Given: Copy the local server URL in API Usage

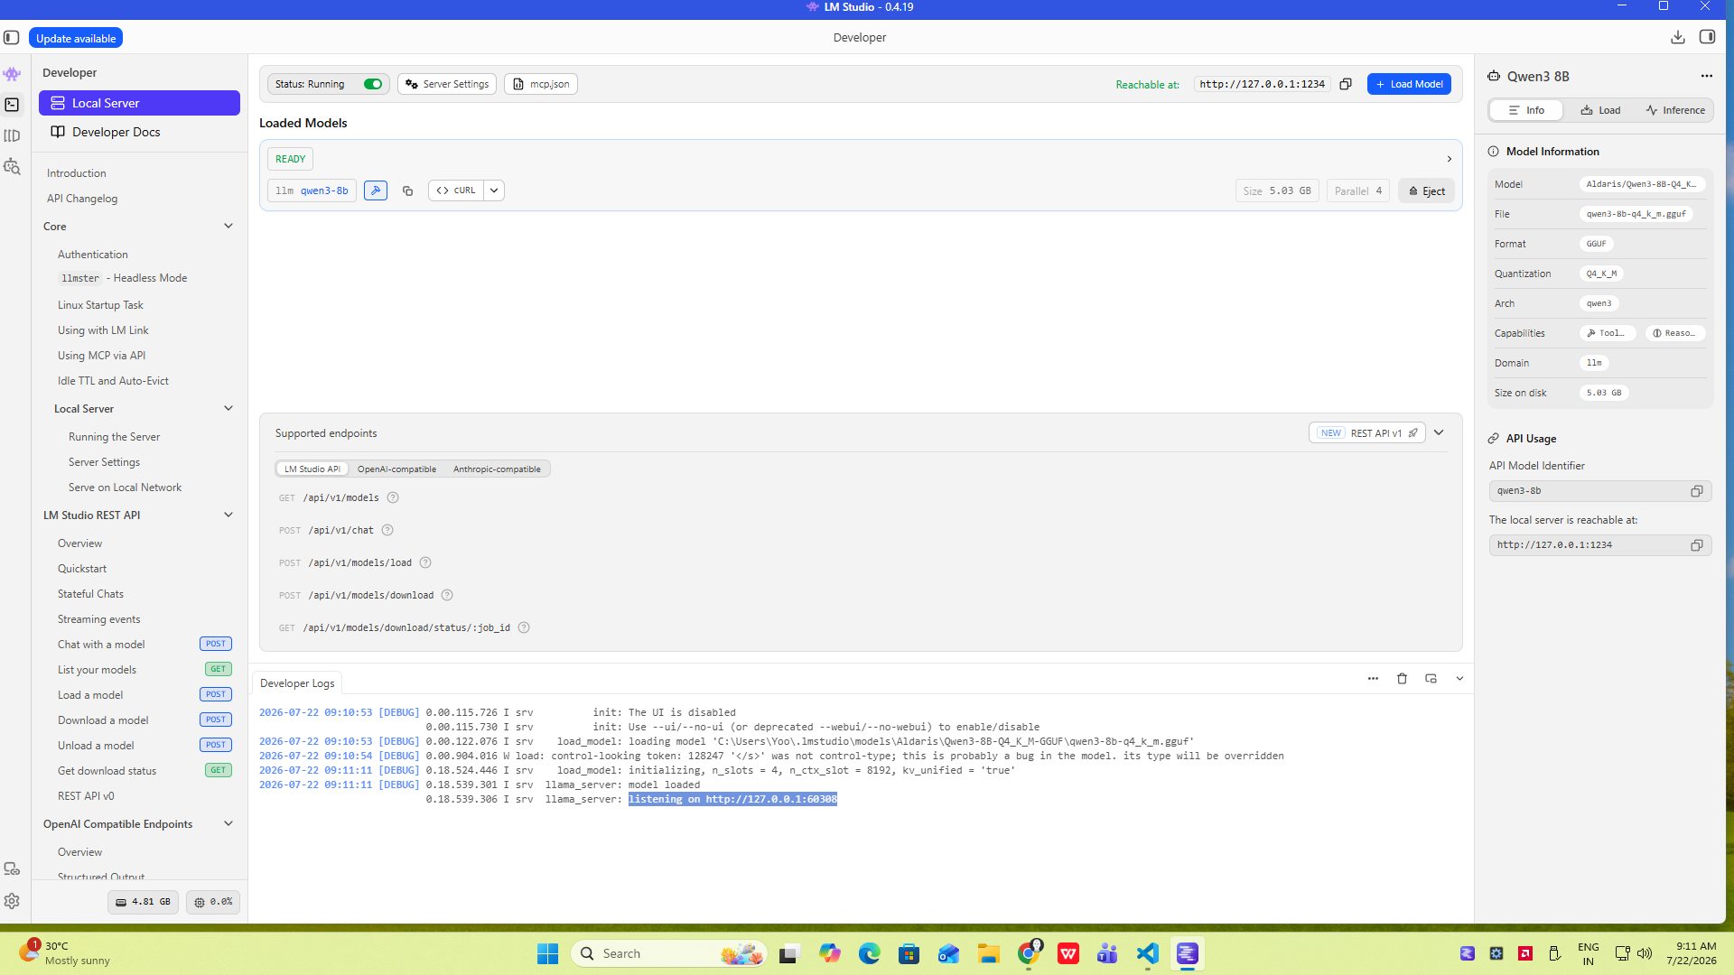Looking at the screenshot, I should pos(1697,545).
